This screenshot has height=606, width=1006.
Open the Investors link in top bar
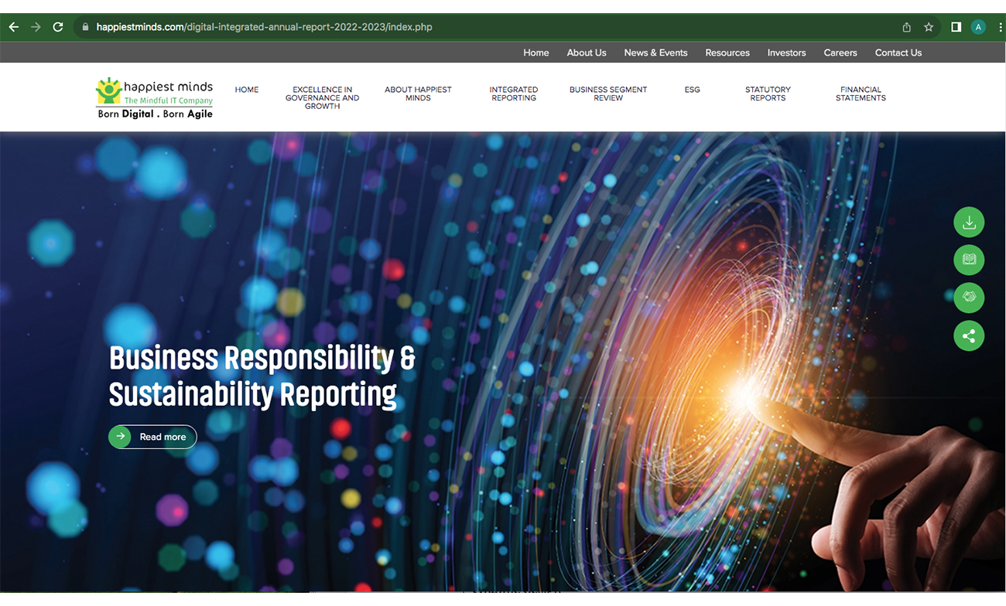click(x=786, y=53)
